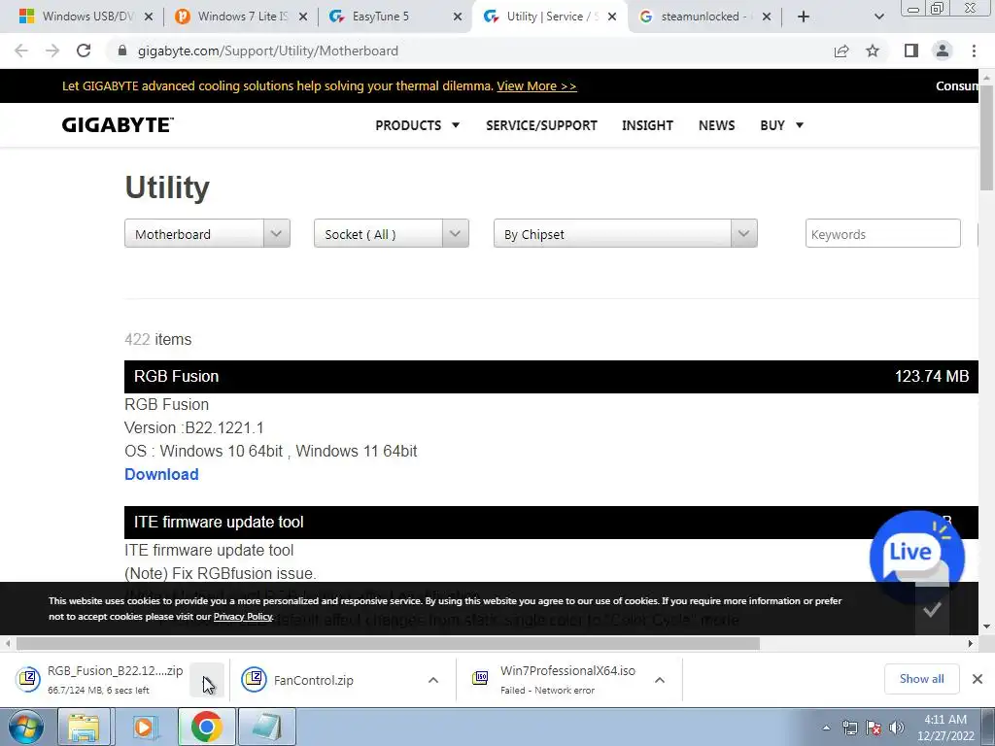Follow the View More >> banner link
The height and width of the screenshot is (746, 995).
pyautogui.click(x=536, y=85)
